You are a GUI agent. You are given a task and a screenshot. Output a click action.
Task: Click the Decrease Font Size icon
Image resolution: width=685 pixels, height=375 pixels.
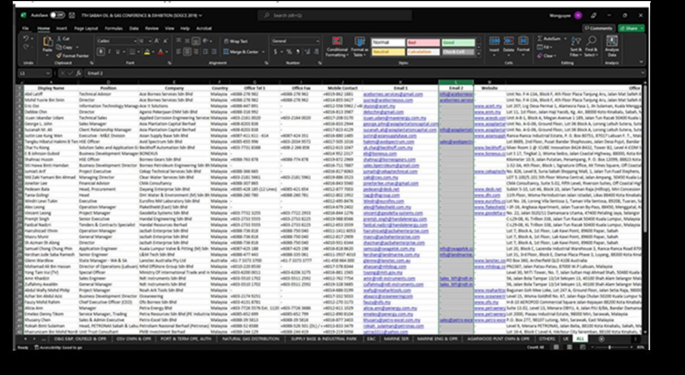coord(165,41)
